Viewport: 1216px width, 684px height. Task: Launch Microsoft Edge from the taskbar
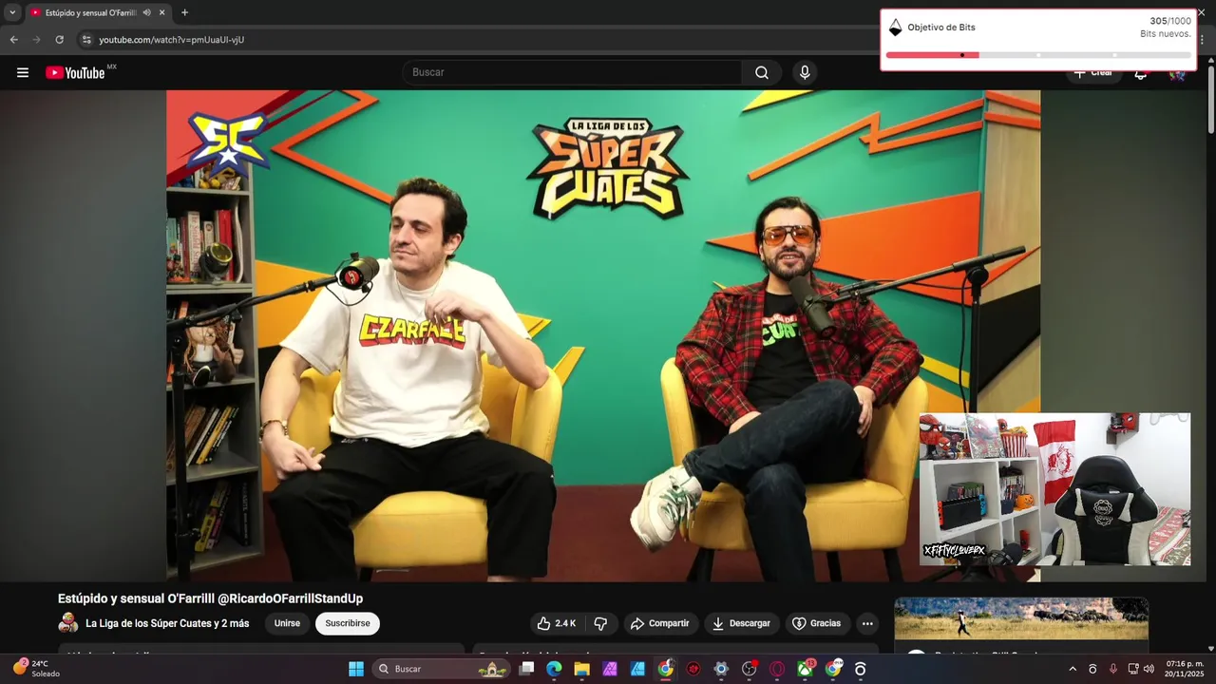(x=554, y=669)
